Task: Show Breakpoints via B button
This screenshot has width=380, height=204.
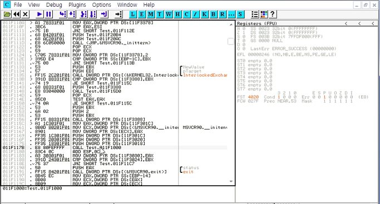Action: [x=213, y=14]
